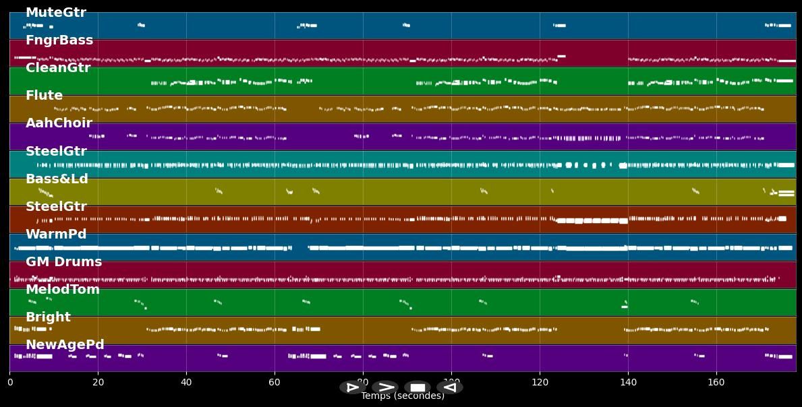
Task: Click the first triangle-with-bar playback button
Action: (352, 387)
